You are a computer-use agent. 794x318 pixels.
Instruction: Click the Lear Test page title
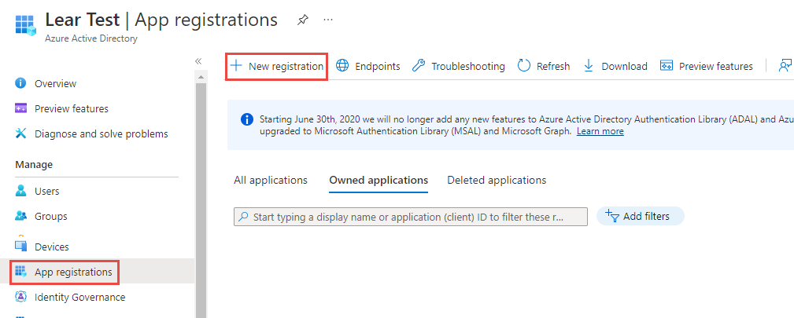(83, 20)
